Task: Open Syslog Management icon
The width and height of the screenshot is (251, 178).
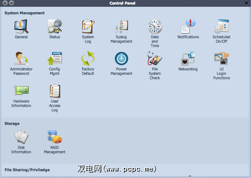Action: click(121, 27)
